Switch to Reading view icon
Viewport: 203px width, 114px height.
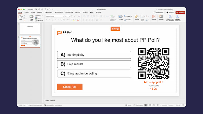click(x=154, y=105)
